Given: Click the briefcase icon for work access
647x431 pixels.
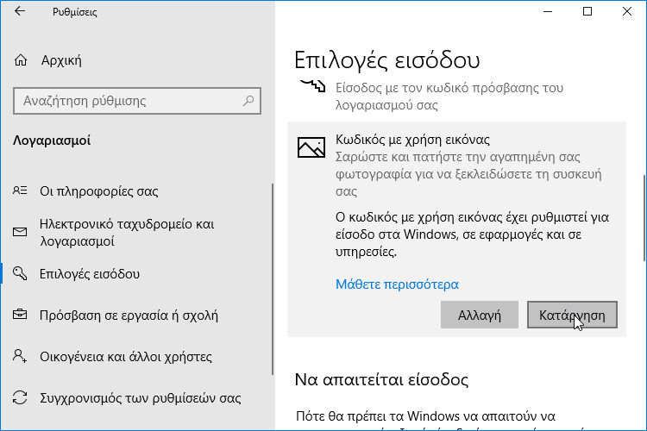Looking at the screenshot, I should point(20,315).
